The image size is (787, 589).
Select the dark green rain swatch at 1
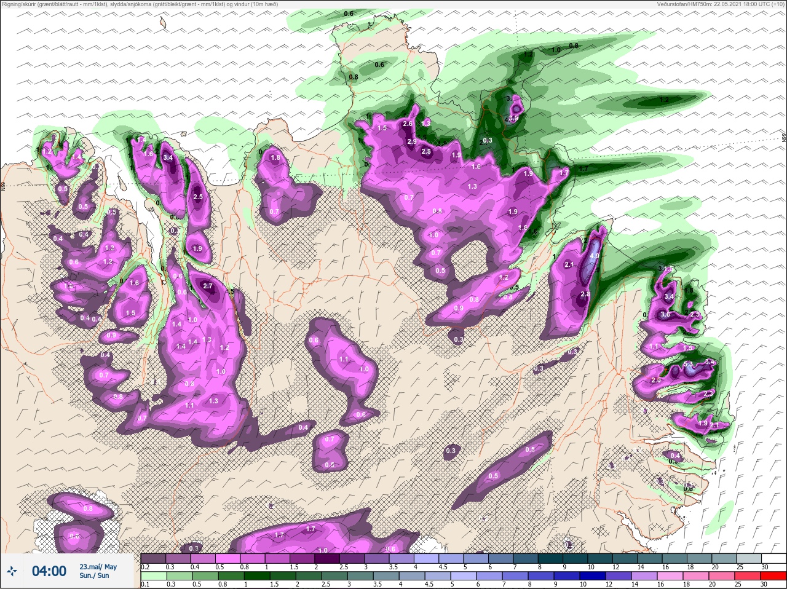[x=256, y=576]
